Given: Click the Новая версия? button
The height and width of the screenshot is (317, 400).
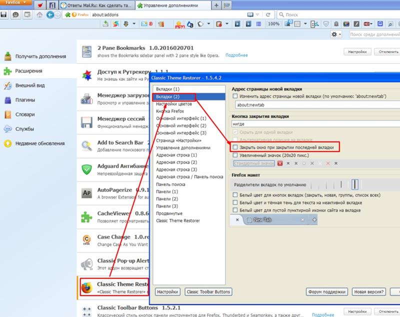Looking at the screenshot, I should point(369,292).
